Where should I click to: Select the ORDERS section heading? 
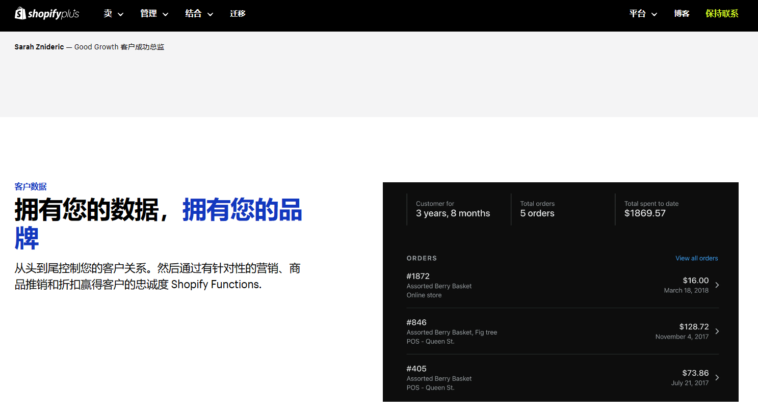tap(422, 258)
